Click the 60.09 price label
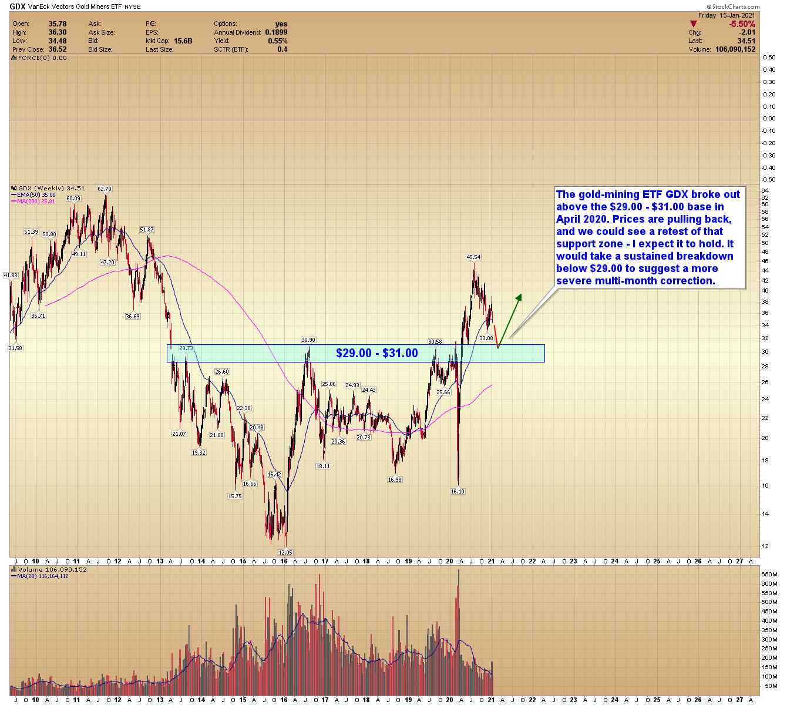787x705 pixels. (73, 198)
